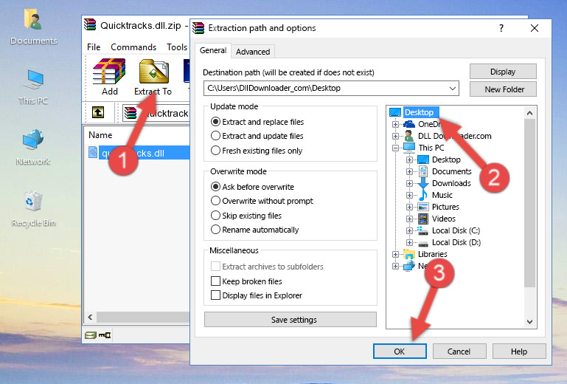Select Pictures icon in tree
This screenshot has width=567, height=384.
[423, 207]
